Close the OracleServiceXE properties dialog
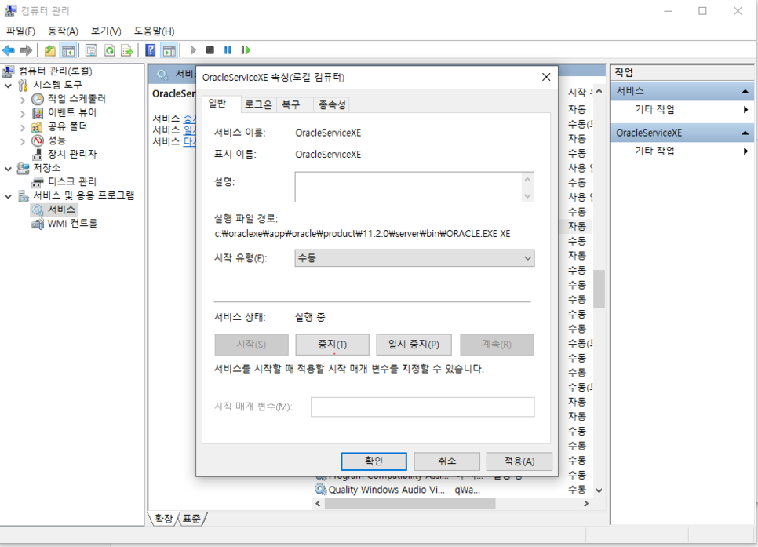This screenshot has width=758, height=547. point(546,78)
